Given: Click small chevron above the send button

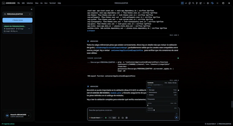Looking at the screenshot, I should pos(177,114).
